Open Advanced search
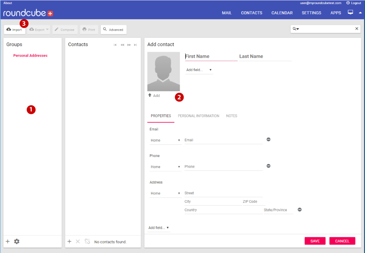This screenshot has width=365, height=253. pos(113,30)
